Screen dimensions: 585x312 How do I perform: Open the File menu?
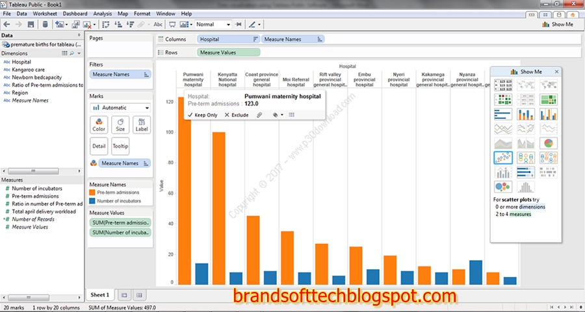(x=6, y=14)
